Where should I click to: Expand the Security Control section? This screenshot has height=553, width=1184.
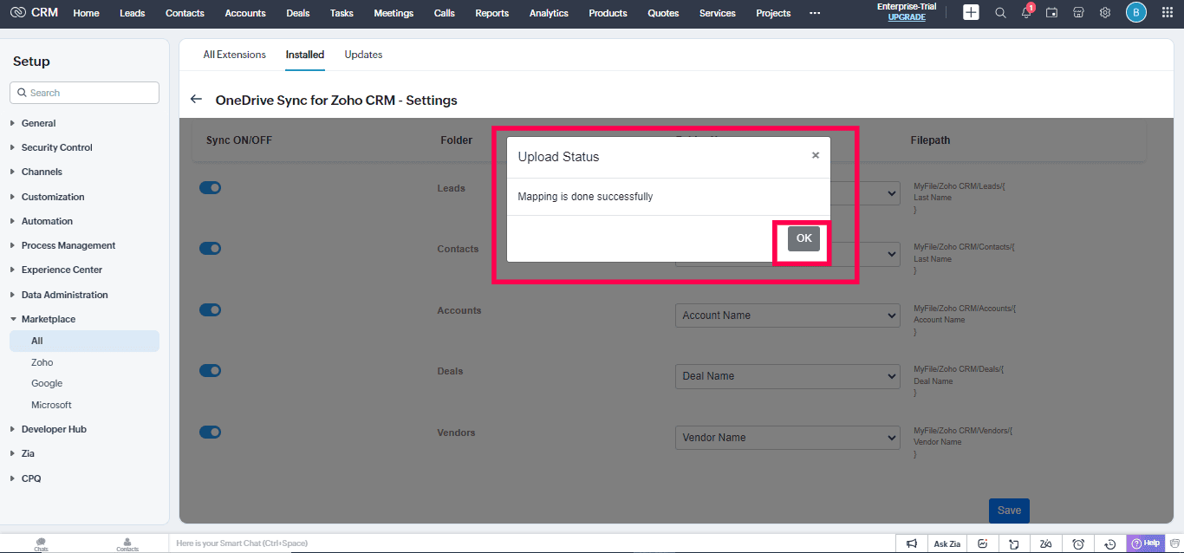point(56,147)
